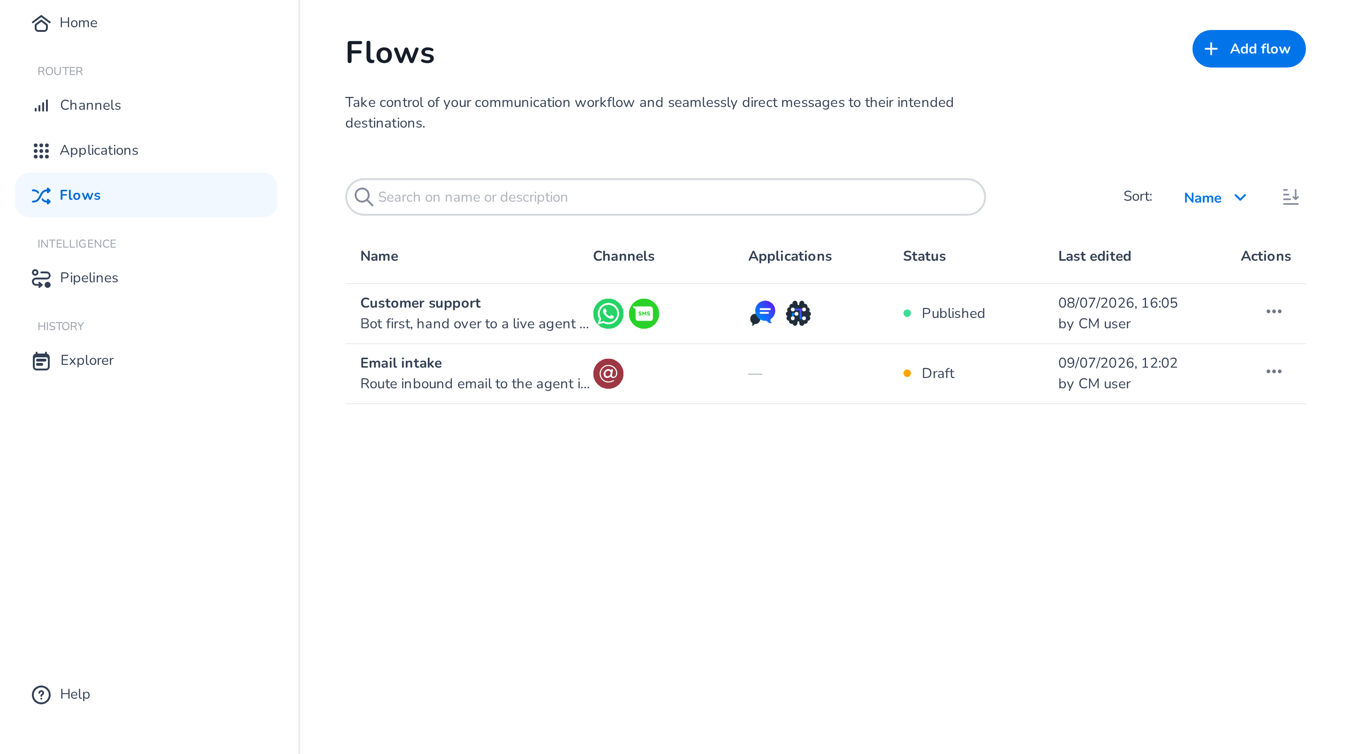1351x754 pixels.
Task: Open the Email intake flow
Action: coord(401,363)
